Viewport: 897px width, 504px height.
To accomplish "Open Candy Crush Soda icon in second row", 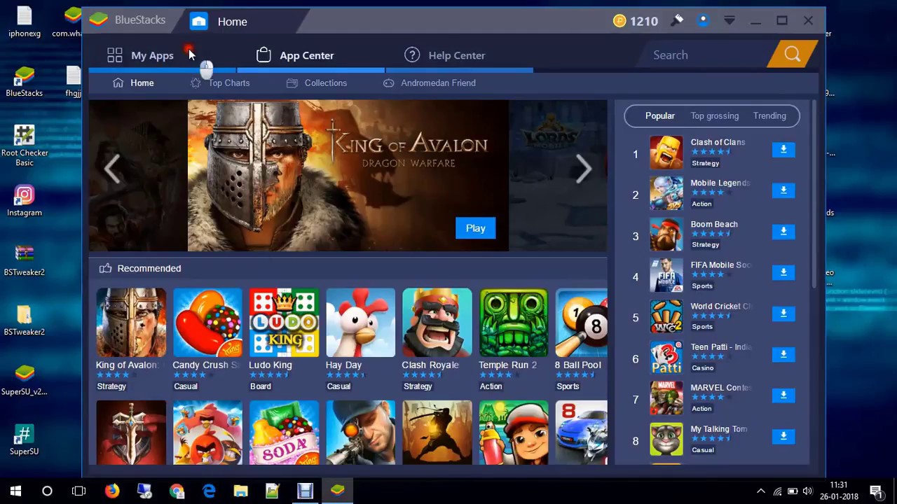I will 284,432.
